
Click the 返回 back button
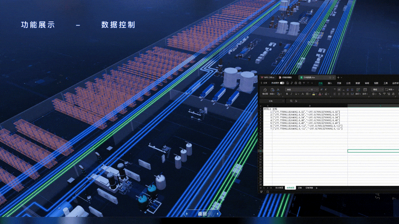(x=202, y=214)
